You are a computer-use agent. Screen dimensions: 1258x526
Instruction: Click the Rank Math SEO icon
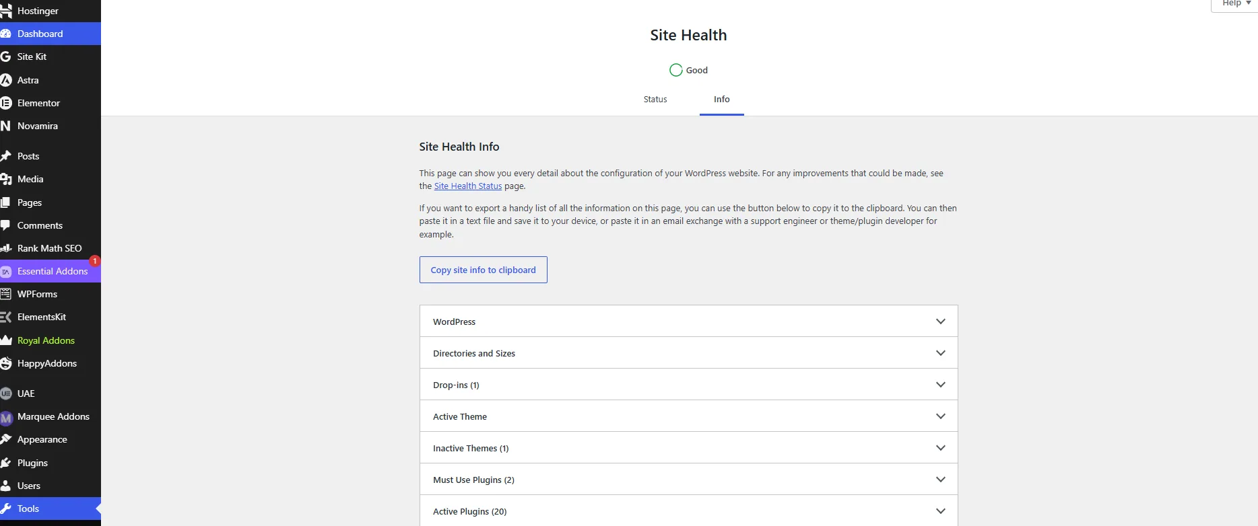point(6,248)
